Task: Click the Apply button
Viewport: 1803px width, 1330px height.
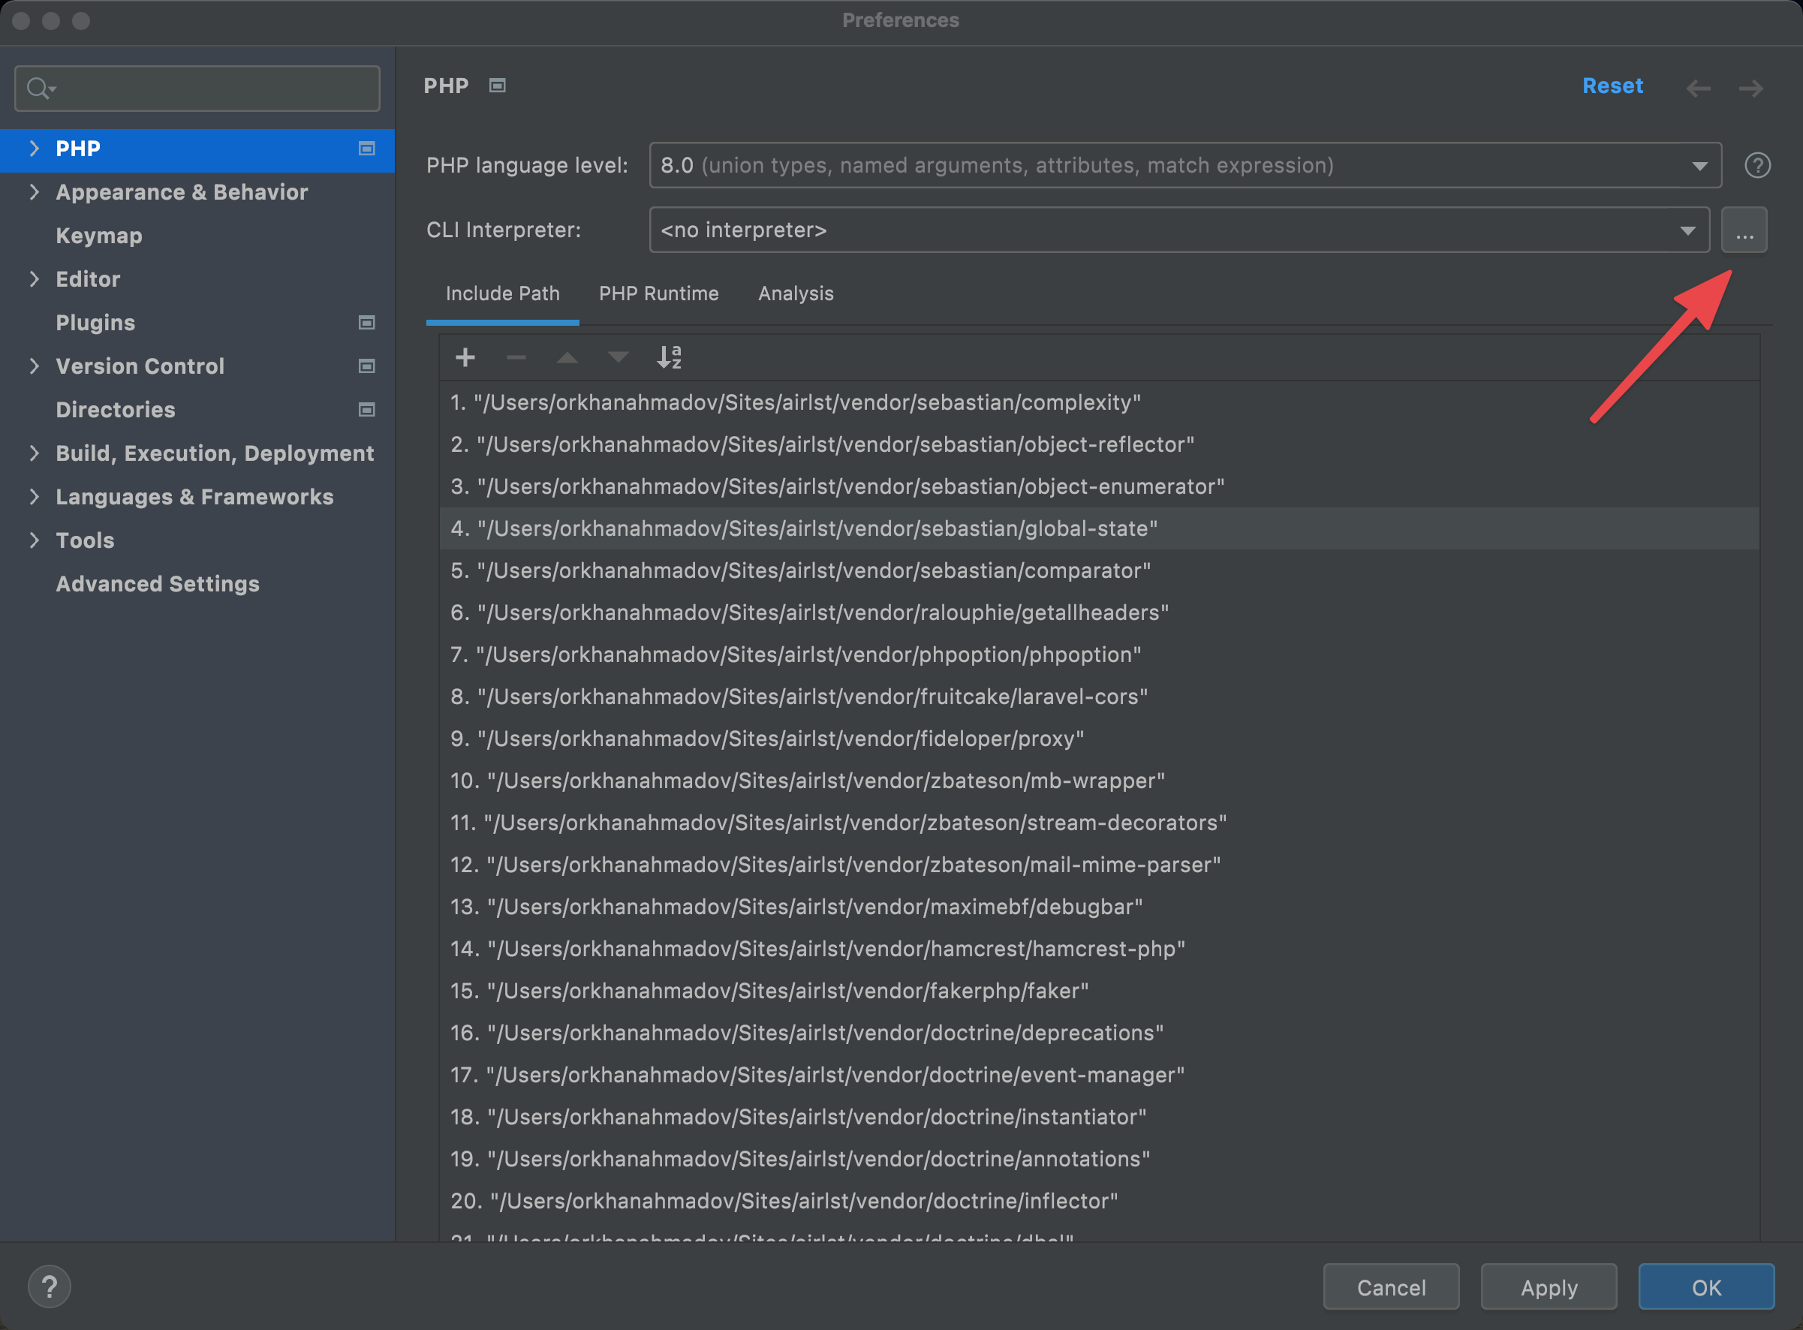Action: click(1549, 1287)
